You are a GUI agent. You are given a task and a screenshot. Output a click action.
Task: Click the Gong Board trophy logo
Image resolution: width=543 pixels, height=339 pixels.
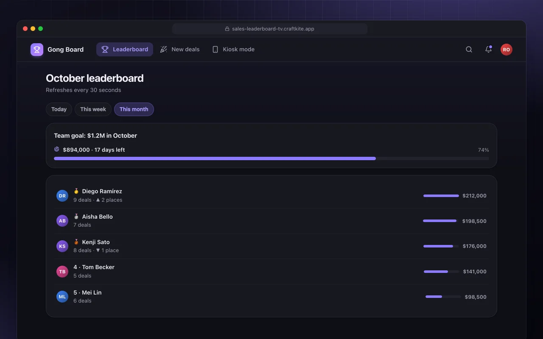[37, 50]
